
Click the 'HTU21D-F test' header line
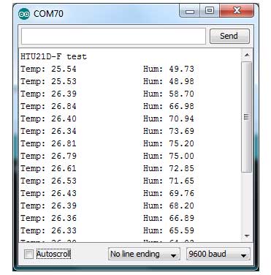point(53,56)
